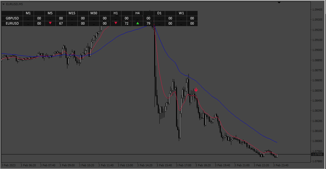The image size is (326, 169).
Task: Click the red down arrow in EURUSD M5 cell
Action: 50,23
